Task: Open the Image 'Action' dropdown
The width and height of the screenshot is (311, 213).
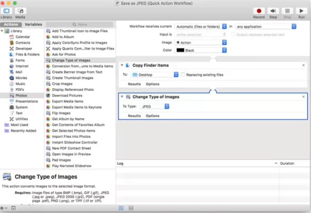Action: pos(200,43)
